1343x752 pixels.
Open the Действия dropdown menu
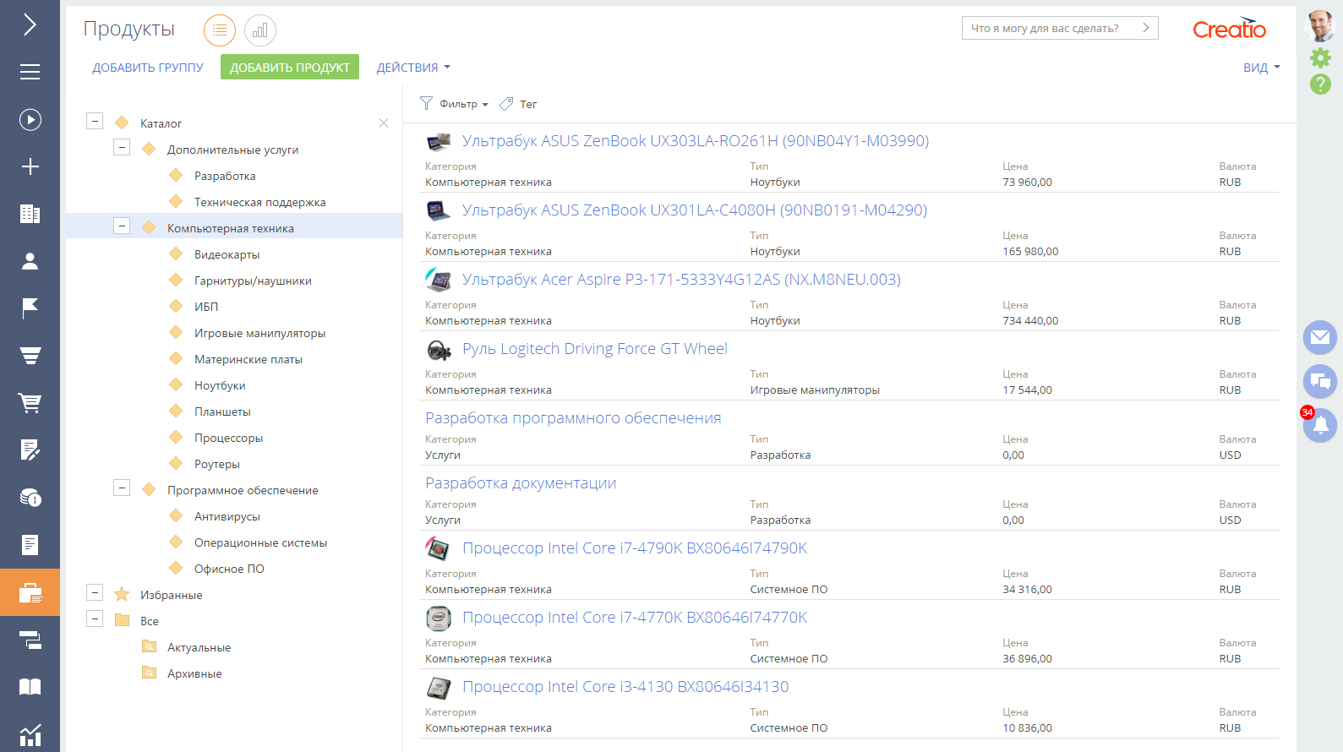click(x=413, y=68)
